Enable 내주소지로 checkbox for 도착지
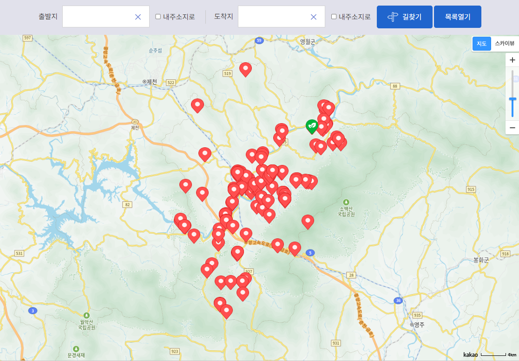This screenshot has width=519, height=361. (334, 17)
